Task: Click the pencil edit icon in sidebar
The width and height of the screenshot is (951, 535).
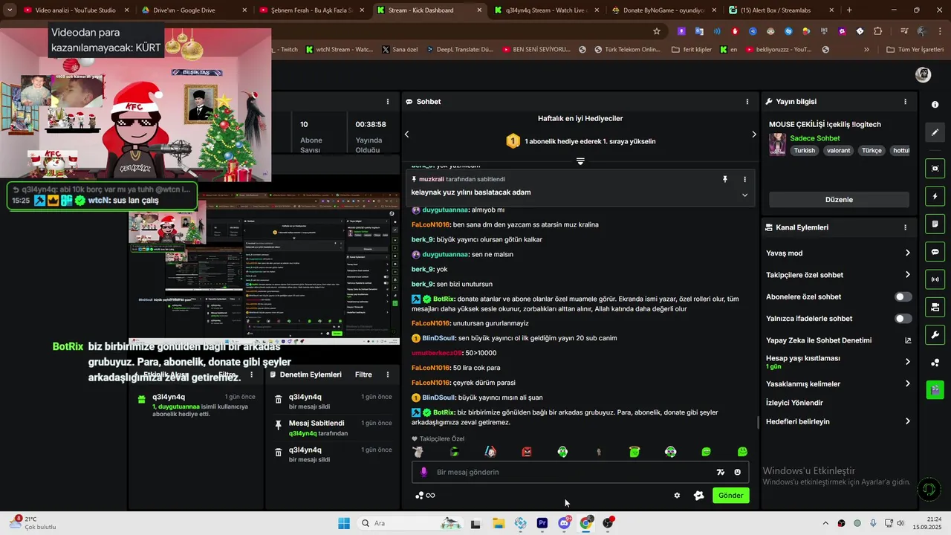Action: tap(935, 132)
